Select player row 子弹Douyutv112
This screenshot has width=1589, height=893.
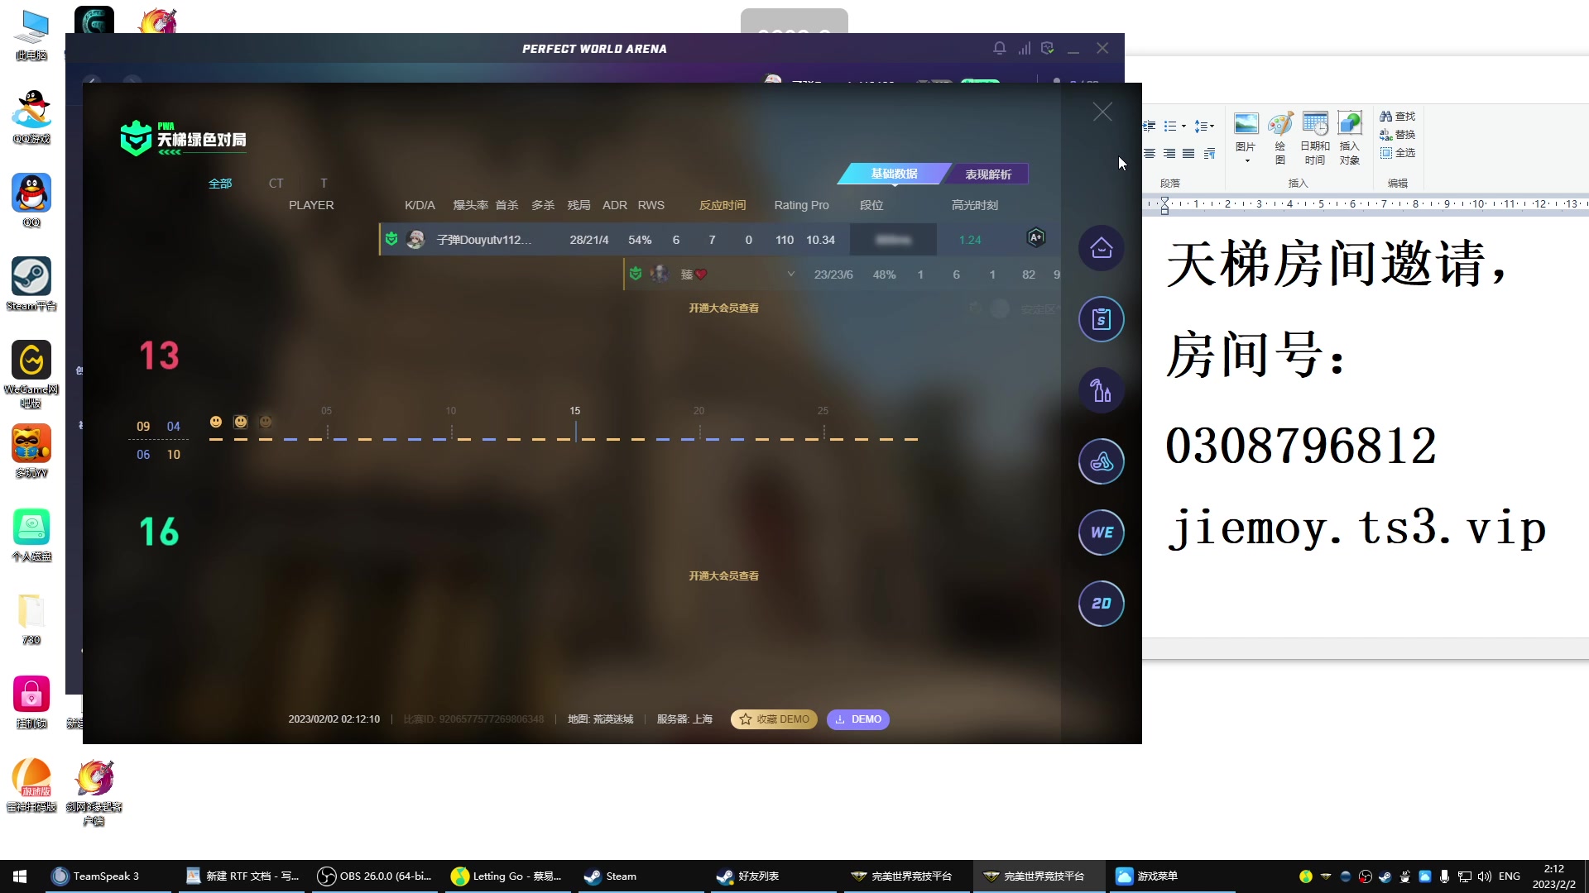click(x=720, y=240)
